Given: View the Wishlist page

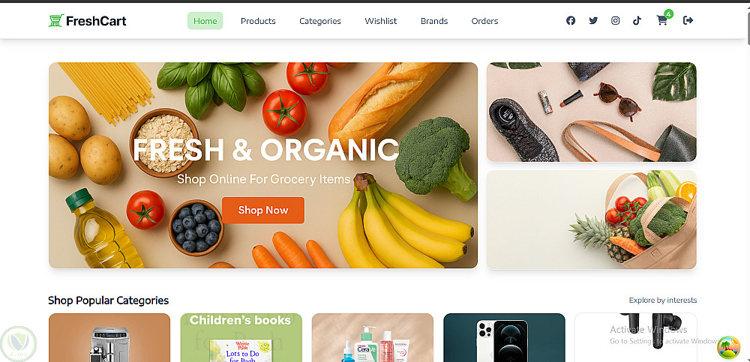Looking at the screenshot, I should click(381, 21).
